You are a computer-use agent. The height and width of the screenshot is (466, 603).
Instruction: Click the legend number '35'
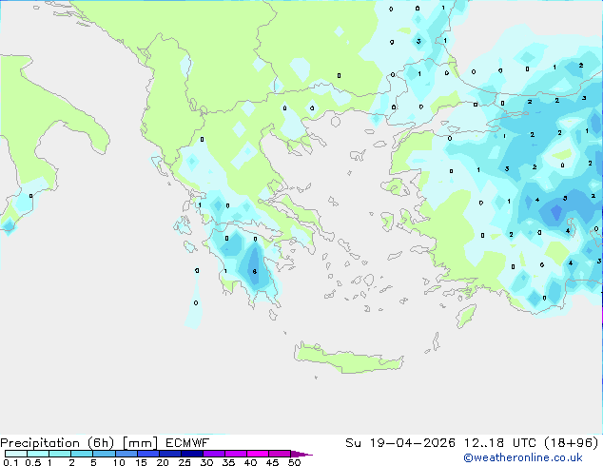click(228, 462)
